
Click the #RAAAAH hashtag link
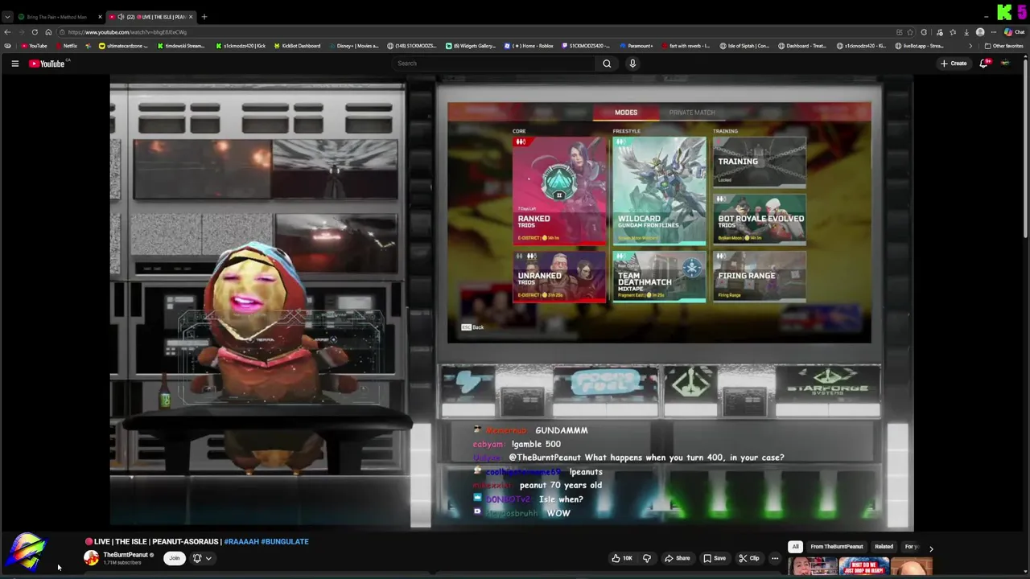tap(241, 542)
